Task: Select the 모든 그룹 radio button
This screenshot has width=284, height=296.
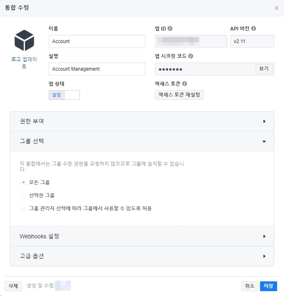Action: point(24,182)
